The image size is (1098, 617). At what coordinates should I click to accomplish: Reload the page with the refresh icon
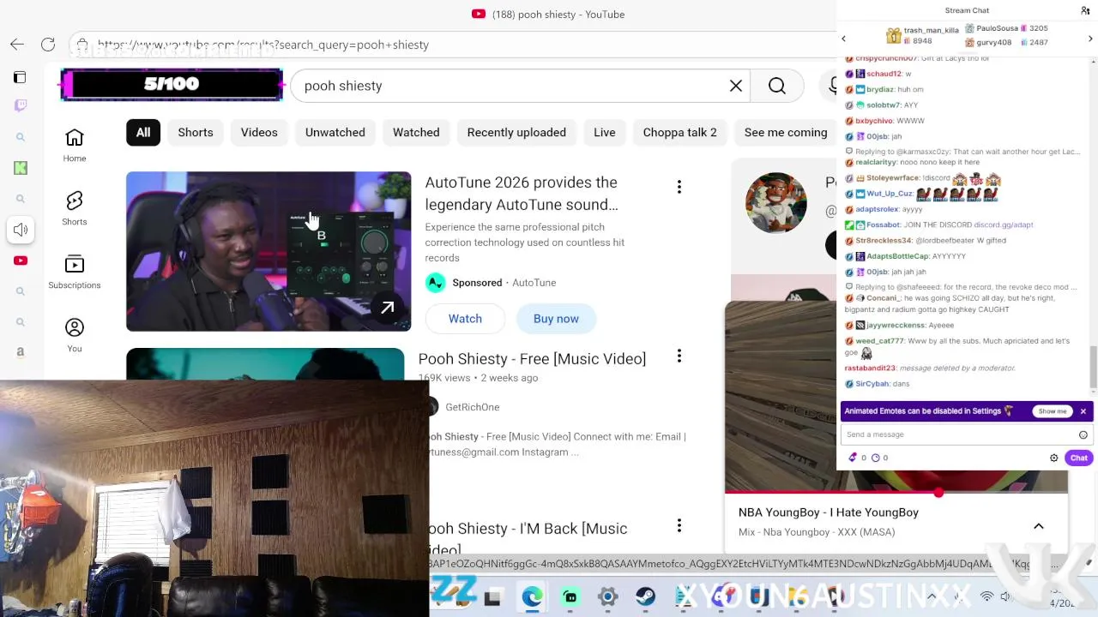(x=48, y=45)
